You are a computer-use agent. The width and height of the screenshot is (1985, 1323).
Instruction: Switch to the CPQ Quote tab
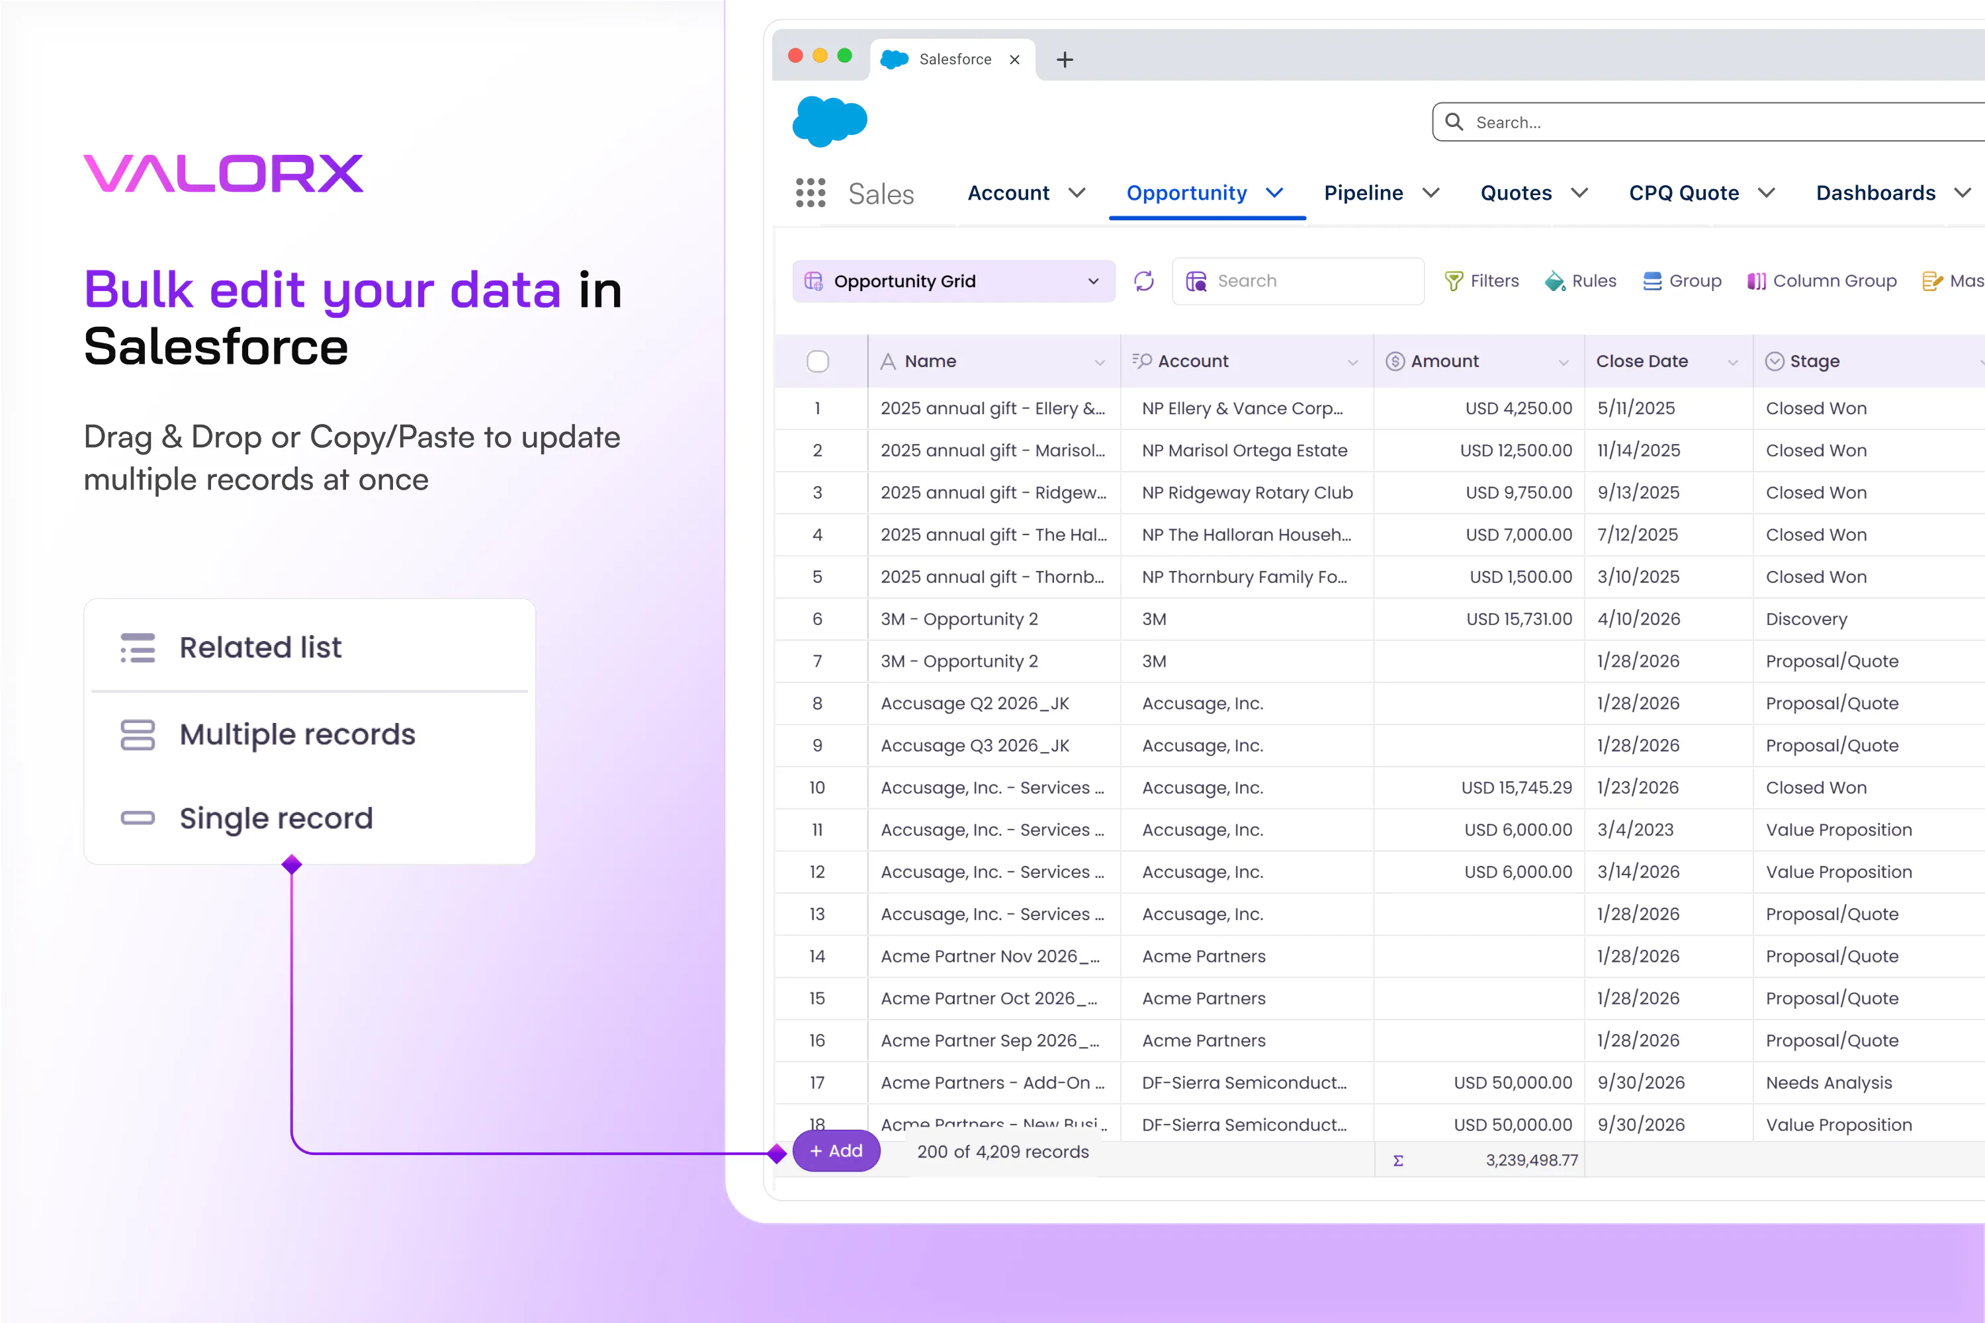(1684, 193)
